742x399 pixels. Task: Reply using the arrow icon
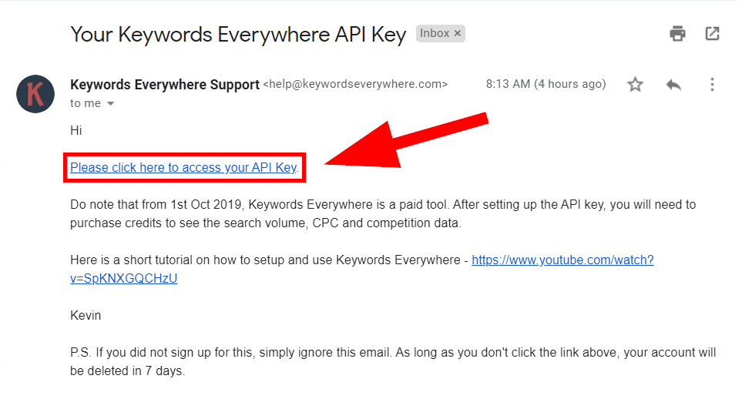coord(673,85)
